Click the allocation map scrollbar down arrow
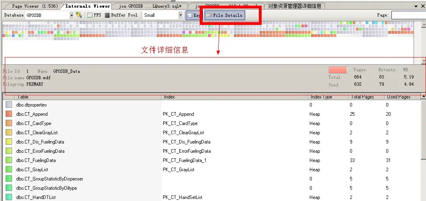Viewport: 426px width, 201px height. pyautogui.click(x=424, y=61)
